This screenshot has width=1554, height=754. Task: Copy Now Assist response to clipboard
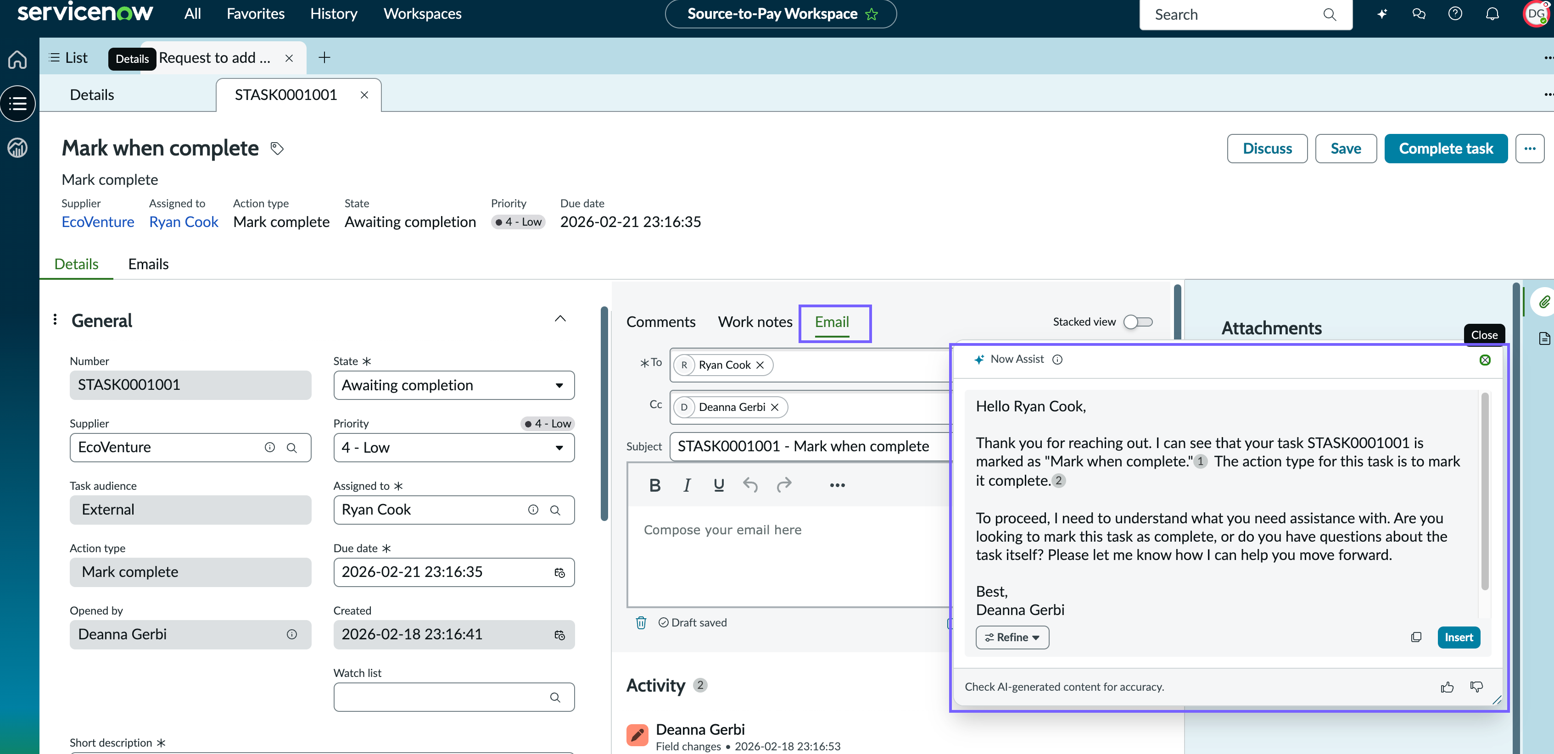click(x=1416, y=637)
